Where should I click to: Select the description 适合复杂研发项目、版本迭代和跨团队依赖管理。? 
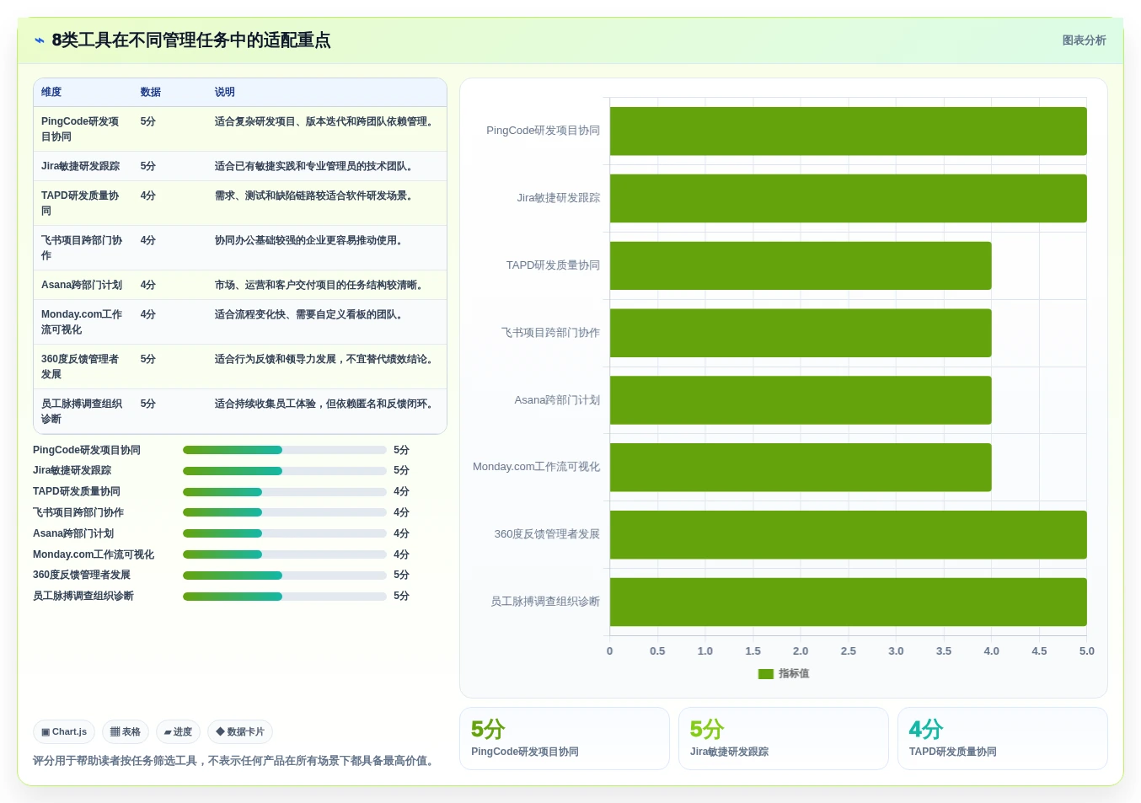click(326, 121)
